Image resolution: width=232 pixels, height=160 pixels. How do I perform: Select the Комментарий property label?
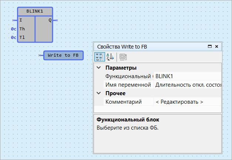(x=124, y=102)
